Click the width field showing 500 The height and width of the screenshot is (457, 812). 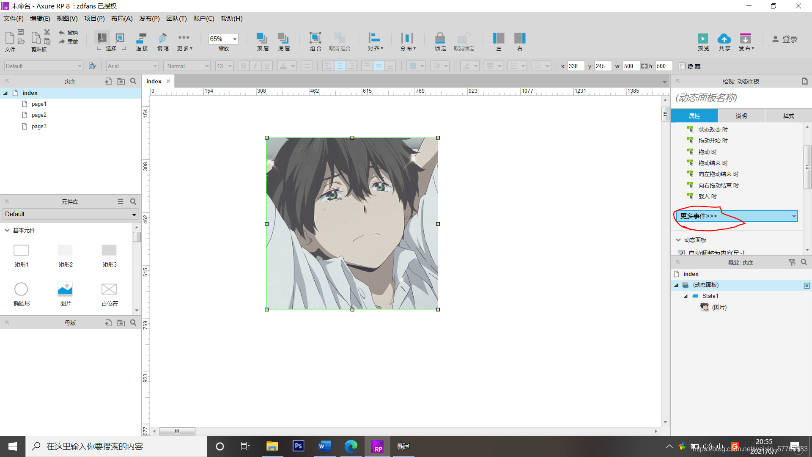point(631,66)
